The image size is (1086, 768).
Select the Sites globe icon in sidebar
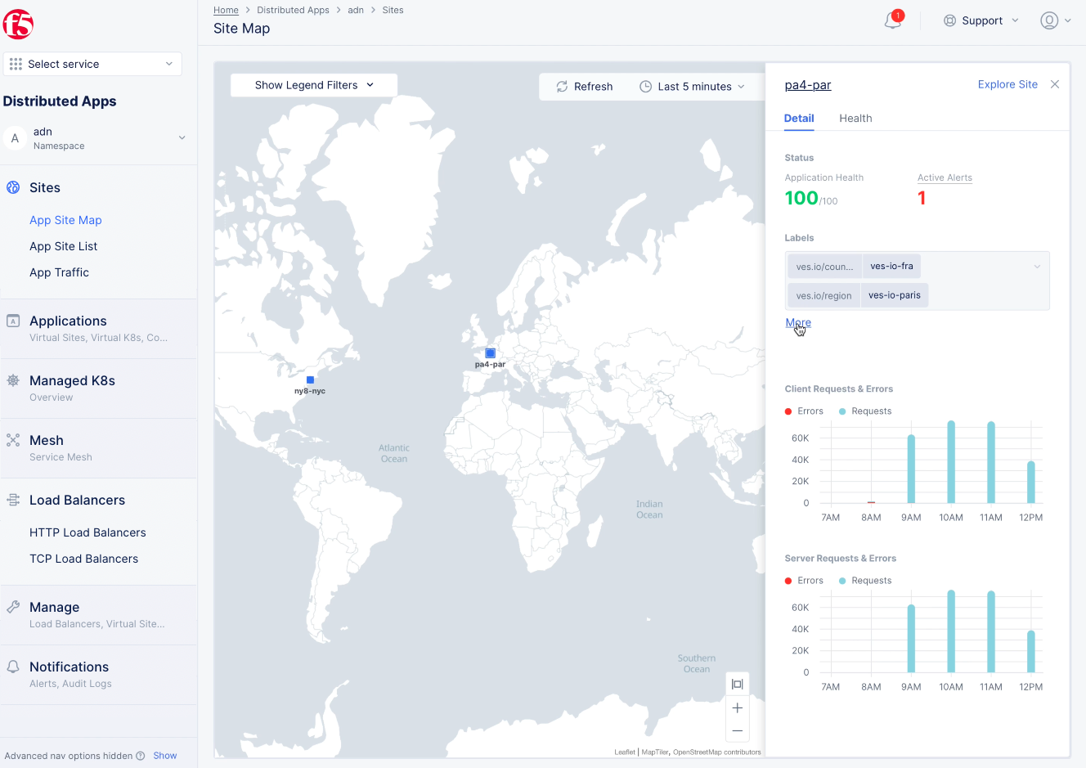point(12,187)
